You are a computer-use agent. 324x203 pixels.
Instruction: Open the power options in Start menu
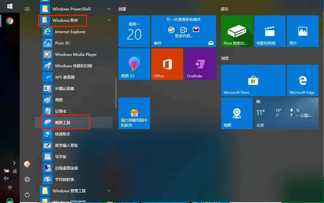(x=27, y=194)
